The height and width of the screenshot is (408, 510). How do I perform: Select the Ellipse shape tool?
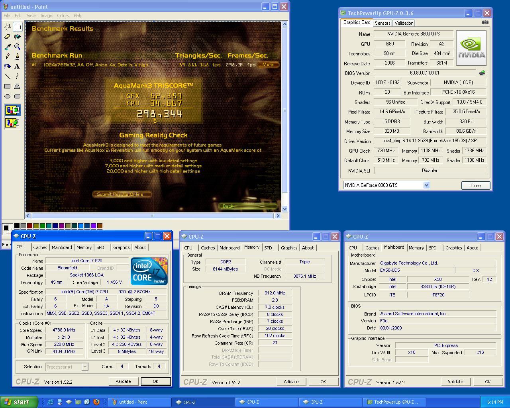coord(8,96)
